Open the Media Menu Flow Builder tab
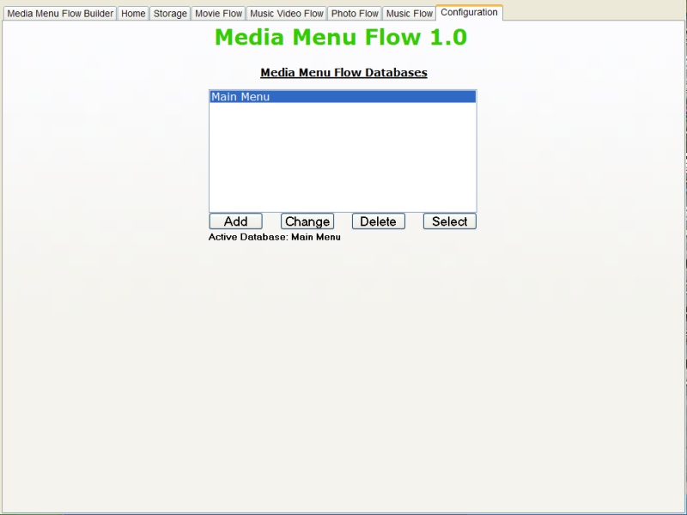This screenshot has height=515, width=687. click(60, 14)
